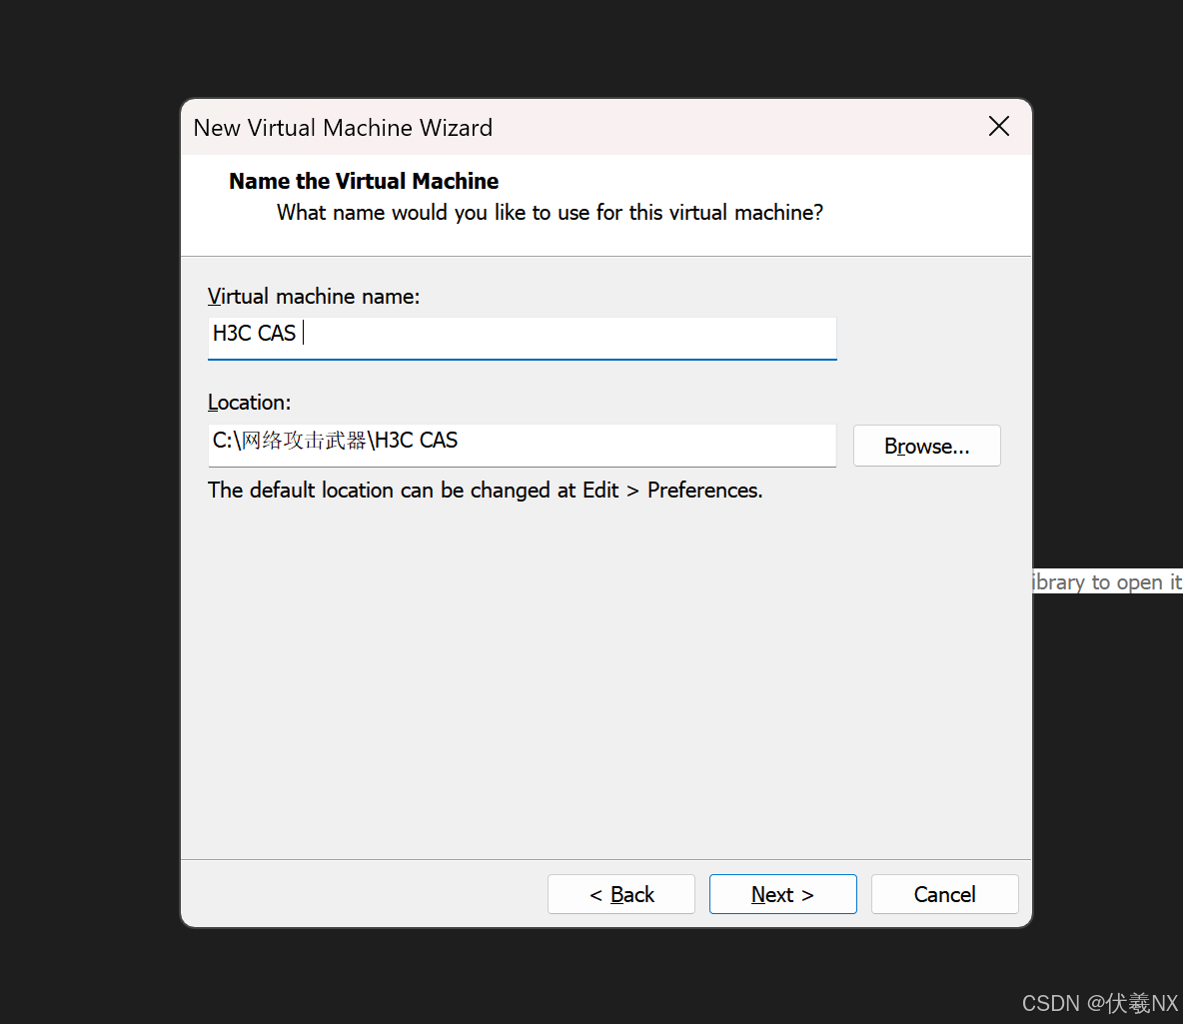The image size is (1183, 1024).
Task: Click the < Back button
Action: 620,894
